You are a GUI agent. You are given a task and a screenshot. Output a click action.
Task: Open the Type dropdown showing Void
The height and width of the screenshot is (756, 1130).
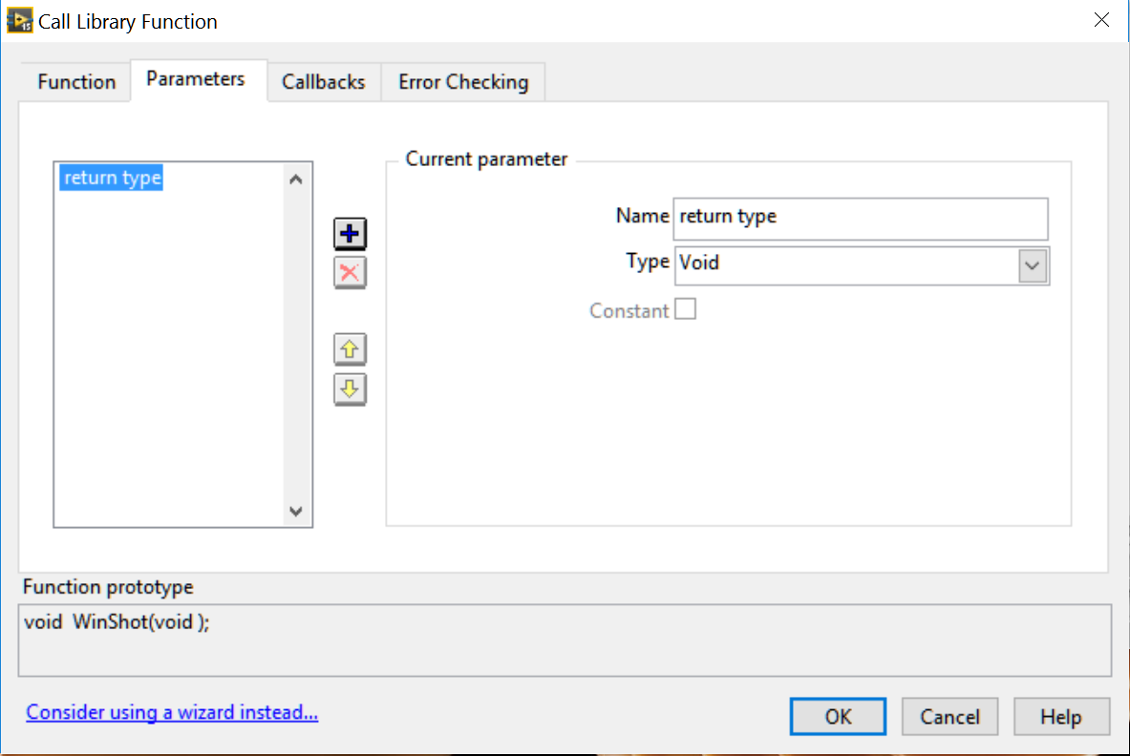pyautogui.click(x=1032, y=266)
